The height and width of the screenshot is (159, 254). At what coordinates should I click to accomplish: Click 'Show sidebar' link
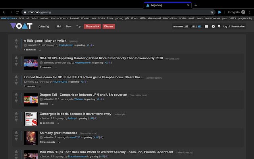click(238, 27)
